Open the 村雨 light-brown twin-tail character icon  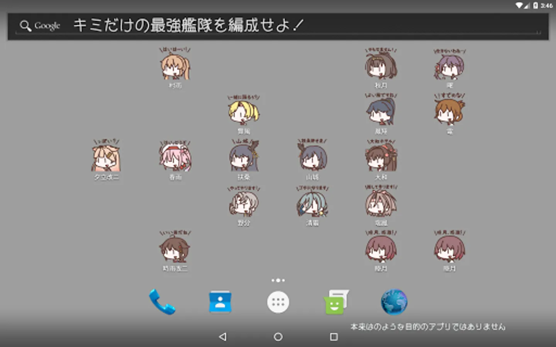pos(175,67)
